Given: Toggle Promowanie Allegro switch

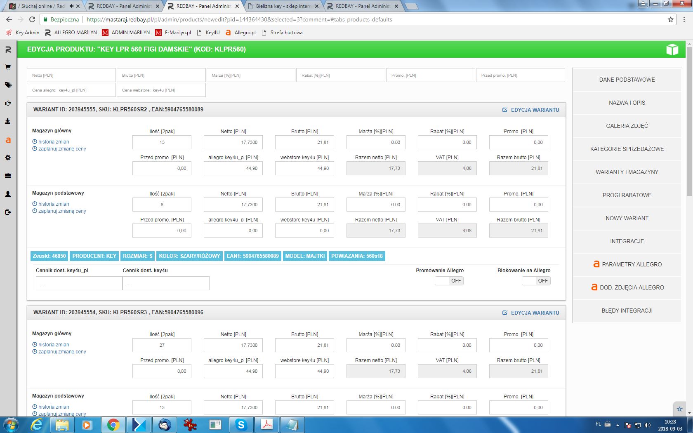Looking at the screenshot, I should point(449,281).
